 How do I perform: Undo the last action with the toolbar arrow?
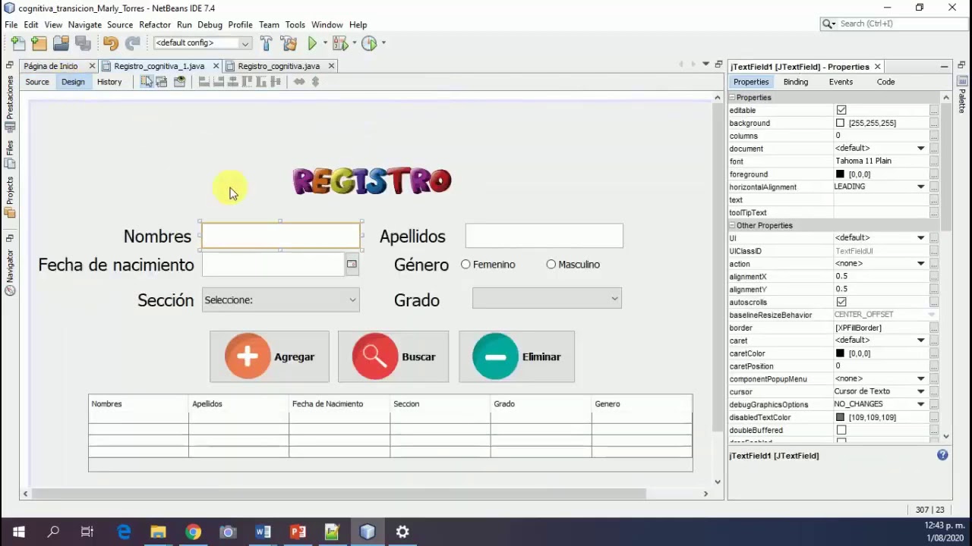click(111, 43)
